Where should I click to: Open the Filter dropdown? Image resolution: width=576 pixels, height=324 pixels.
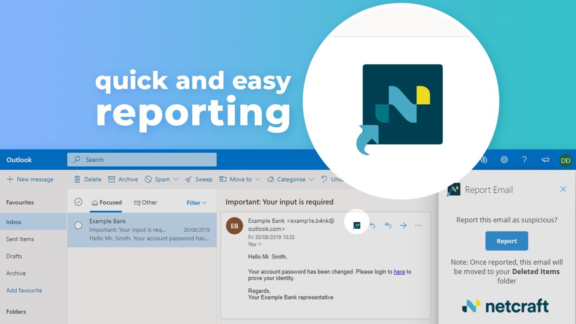click(x=196, y=203)
